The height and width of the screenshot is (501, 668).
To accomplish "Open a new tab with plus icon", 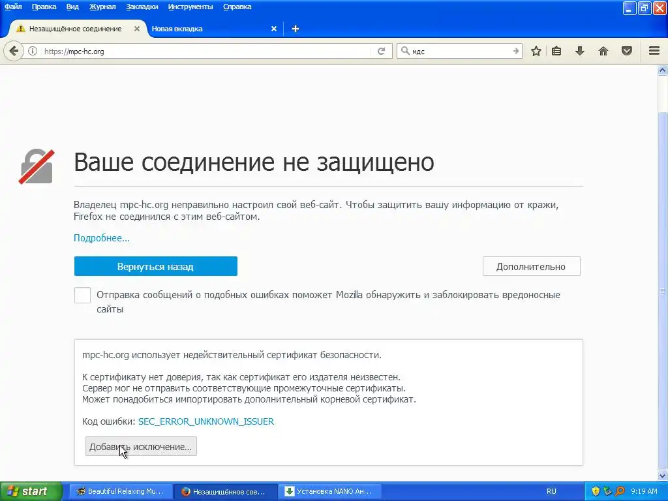I will tap(296, 29).
